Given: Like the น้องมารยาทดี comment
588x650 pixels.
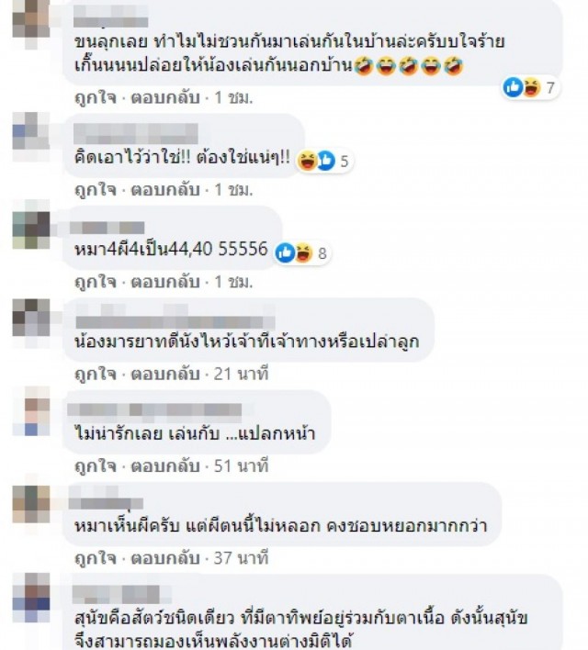Looking at the screenshot, I should [x=96, y=375].
